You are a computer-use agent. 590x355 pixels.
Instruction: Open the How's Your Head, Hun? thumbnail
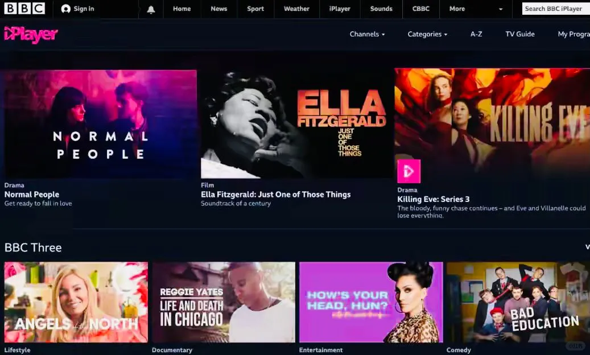(x=371, y=302)
